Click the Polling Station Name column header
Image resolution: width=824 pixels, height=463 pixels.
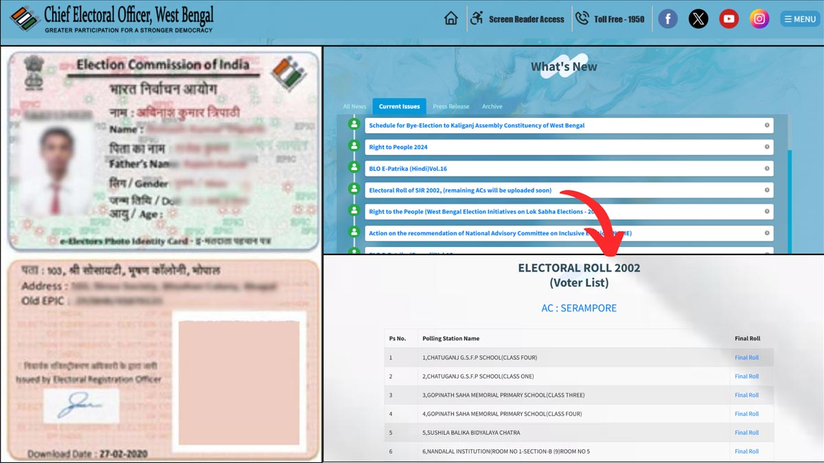(451, 339)
